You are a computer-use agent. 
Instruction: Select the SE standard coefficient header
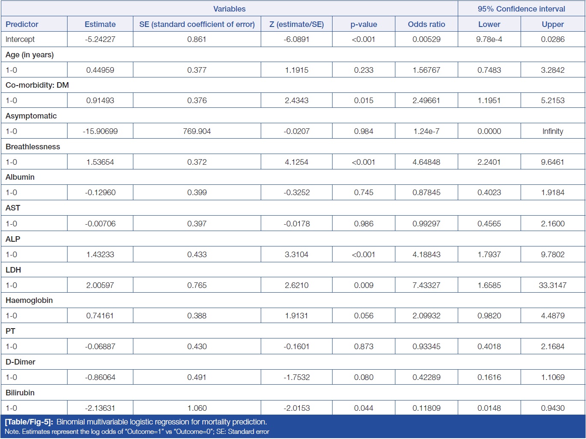[x=197, y=24]
